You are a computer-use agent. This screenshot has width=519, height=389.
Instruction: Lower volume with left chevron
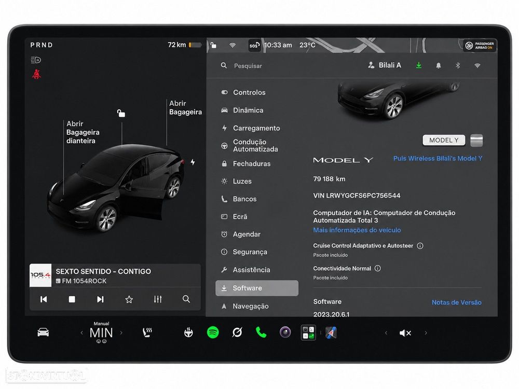coord(386,333)
